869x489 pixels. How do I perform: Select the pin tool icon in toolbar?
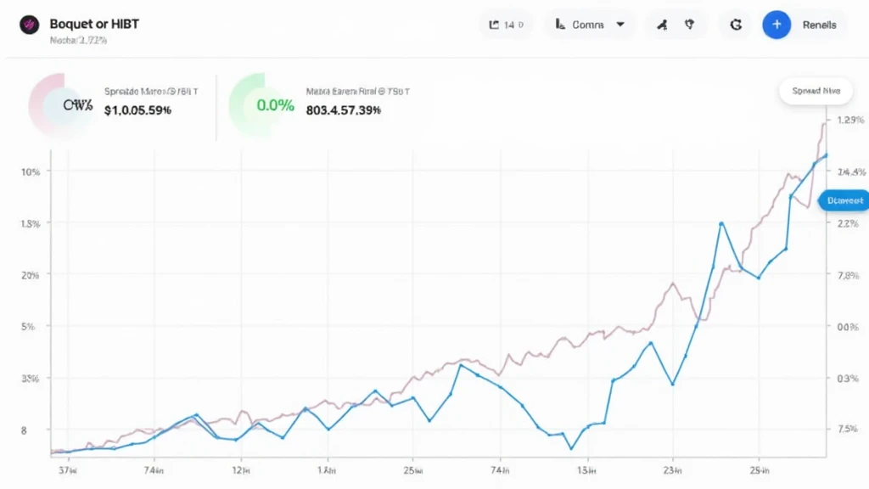pos(662,25)
